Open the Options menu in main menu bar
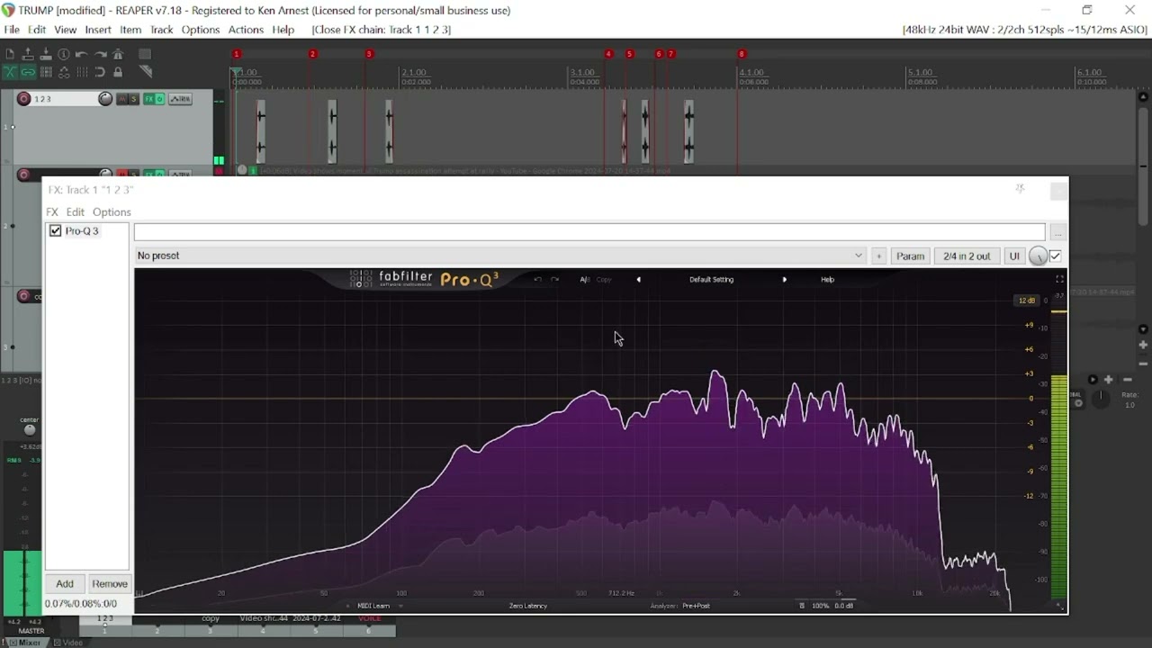The width and height of the screenshot is (1152, 648). 201,30
